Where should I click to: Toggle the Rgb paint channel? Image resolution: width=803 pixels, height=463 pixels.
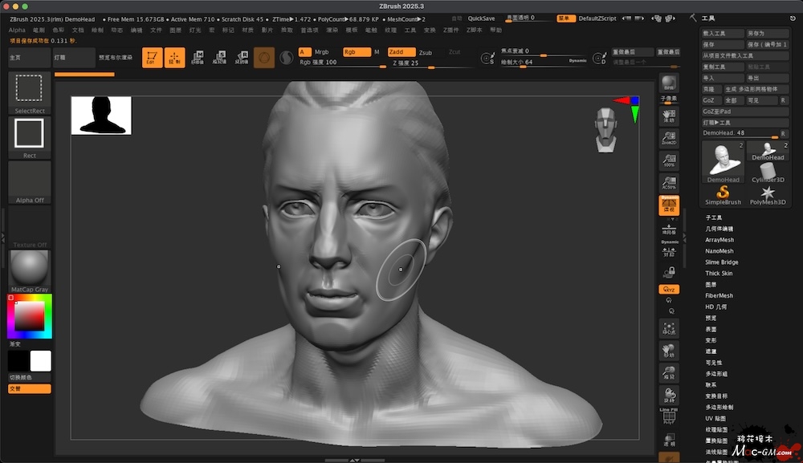(354, 51)
